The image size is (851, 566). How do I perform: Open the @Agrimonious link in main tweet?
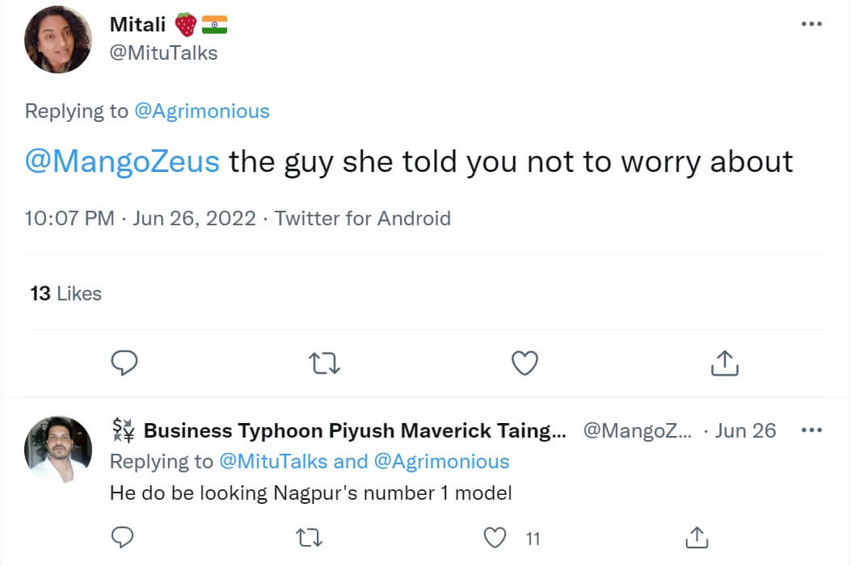point(201,111)
